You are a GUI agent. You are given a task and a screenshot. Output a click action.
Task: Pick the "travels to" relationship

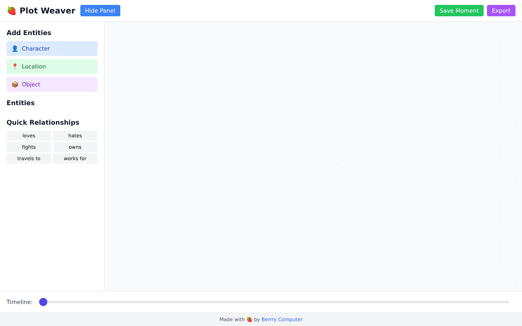tap(29, 159)
